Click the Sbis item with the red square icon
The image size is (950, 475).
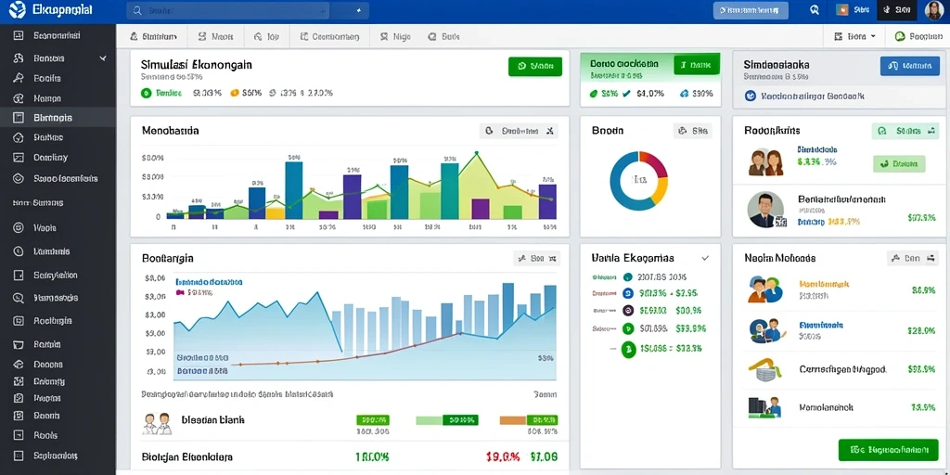[x=854, y=10]
